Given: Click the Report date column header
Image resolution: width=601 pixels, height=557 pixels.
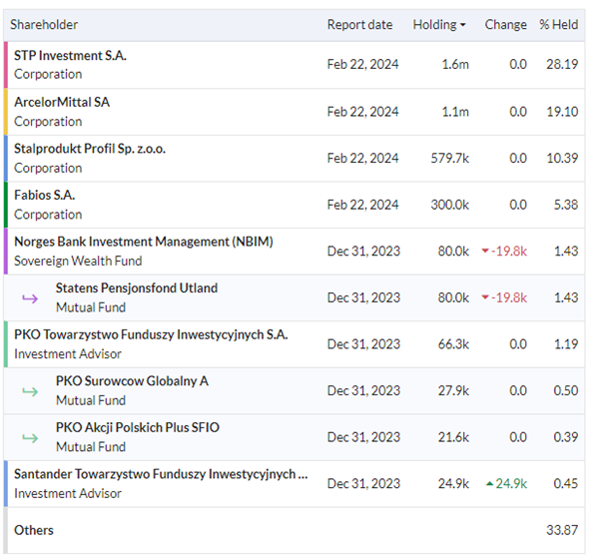Looking at the screenshot, I should pos(359,25).
